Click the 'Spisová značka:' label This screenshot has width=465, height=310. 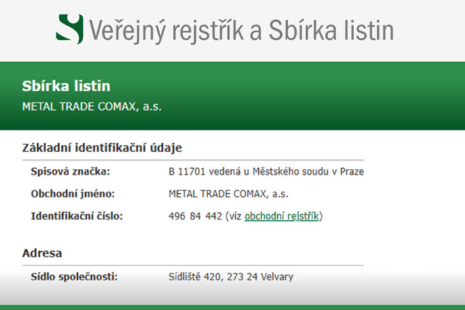click(70, 172)
